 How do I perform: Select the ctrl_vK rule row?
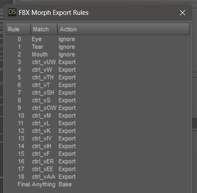(98, 131)
